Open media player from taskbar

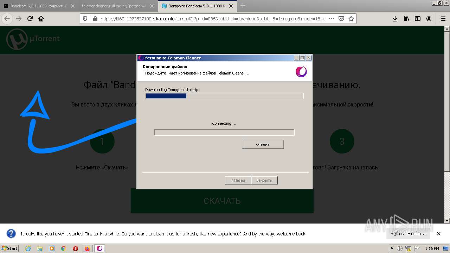point(52,248)
